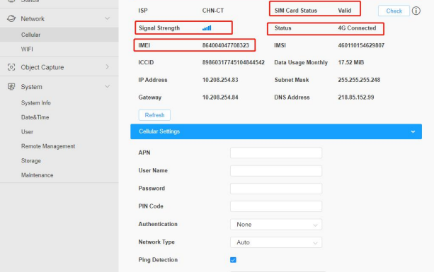Image resolution: width=434 pixels, height=272 pixels.
Task: Open the Network Type dropdown
Action: [x=276, y=242]
